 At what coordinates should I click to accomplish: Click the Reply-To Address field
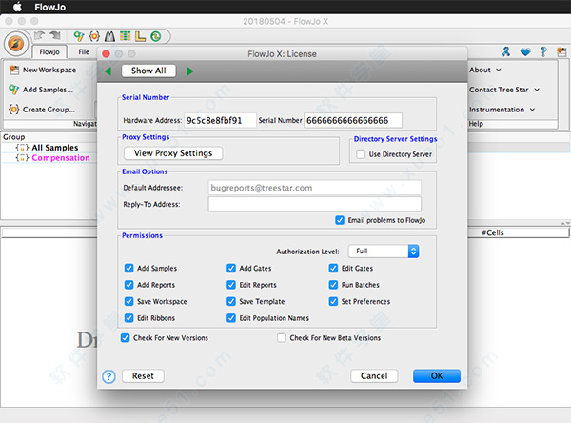[315, 204]
